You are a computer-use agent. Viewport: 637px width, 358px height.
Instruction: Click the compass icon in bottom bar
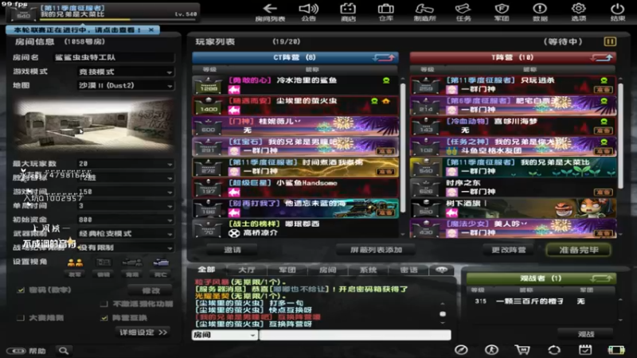[x=461, y=350]
